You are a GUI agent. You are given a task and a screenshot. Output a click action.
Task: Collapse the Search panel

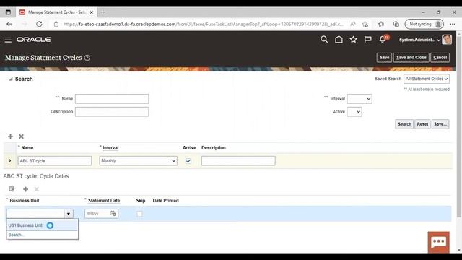click(x=11, y=79)
